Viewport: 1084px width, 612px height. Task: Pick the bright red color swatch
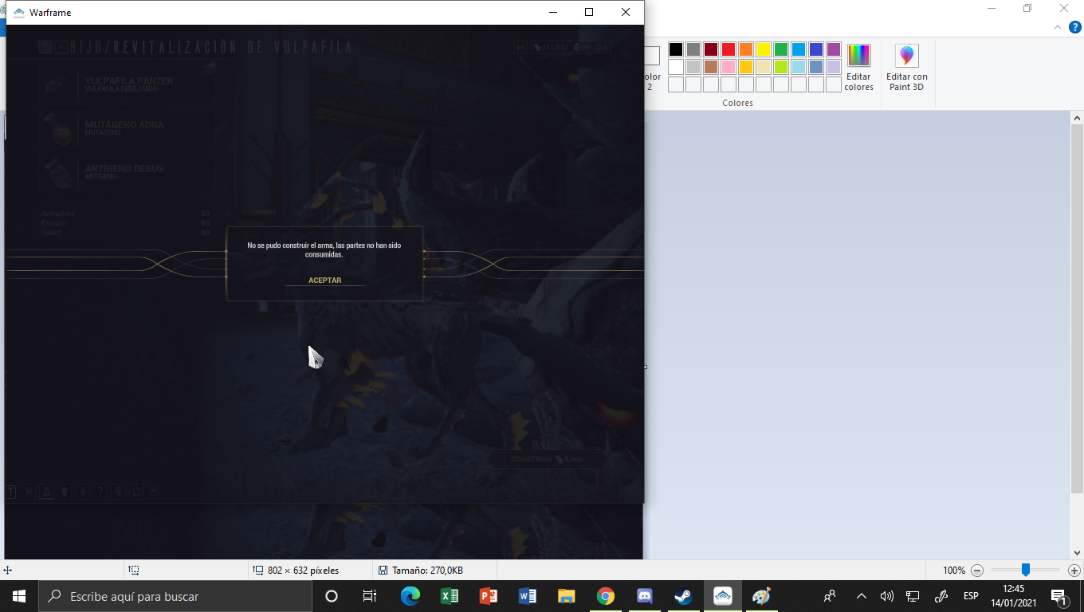coord(729,49)
